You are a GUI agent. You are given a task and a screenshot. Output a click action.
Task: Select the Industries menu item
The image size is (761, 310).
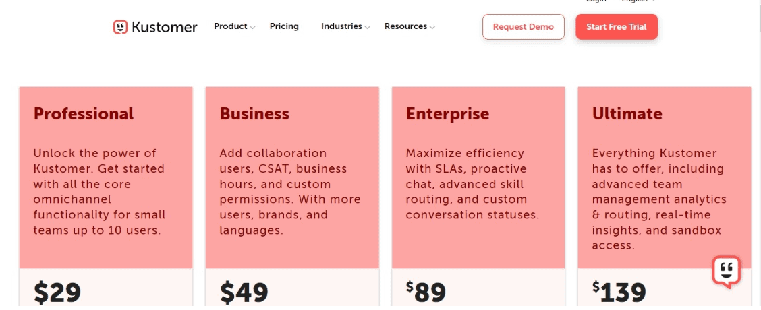click(341, 26)
